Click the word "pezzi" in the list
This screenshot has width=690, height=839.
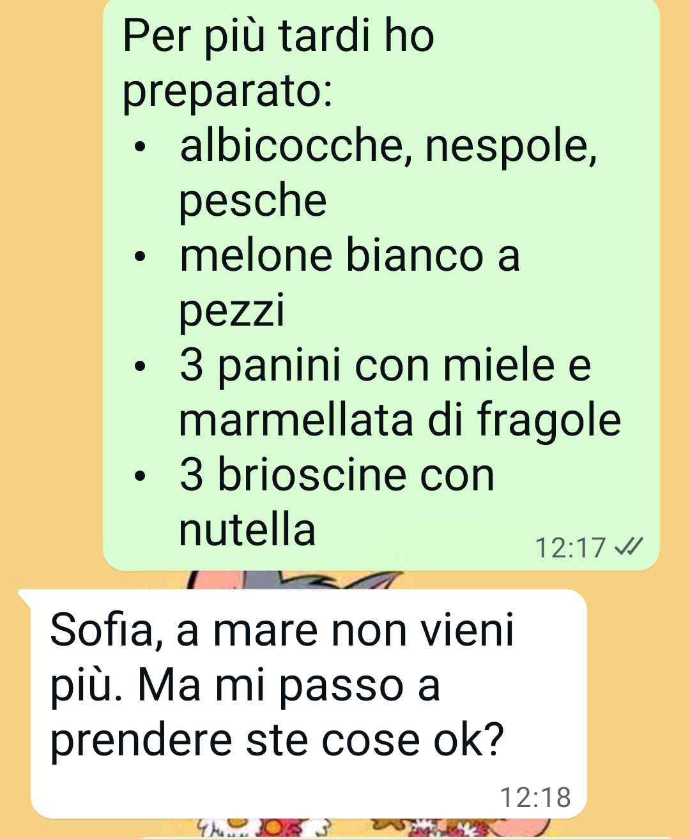point(231,312)
